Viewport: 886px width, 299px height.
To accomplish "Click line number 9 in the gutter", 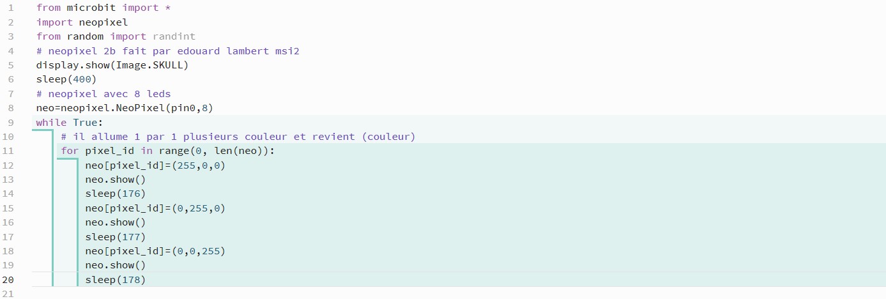I will coord(10,122).
